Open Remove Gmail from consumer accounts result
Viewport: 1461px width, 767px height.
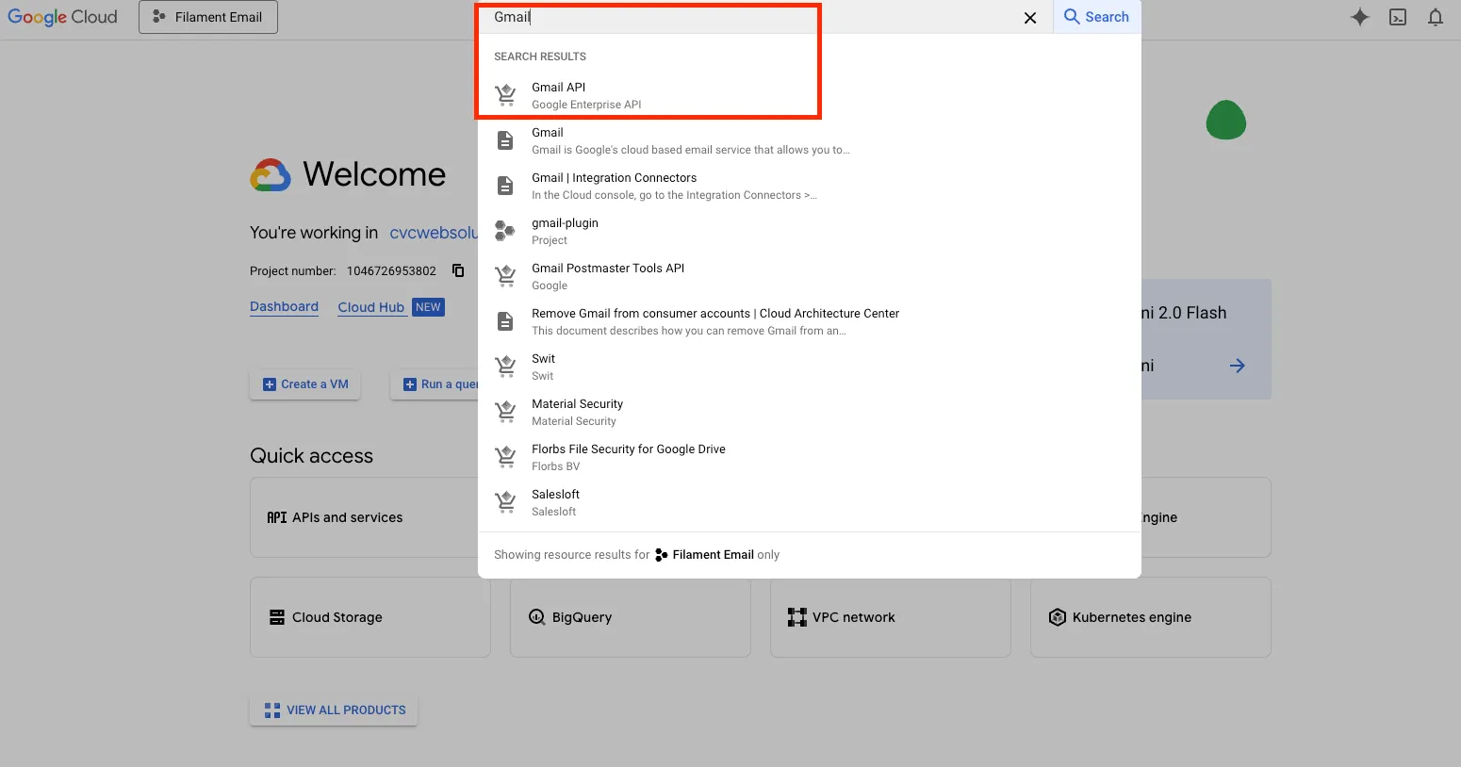coord(810,321)
